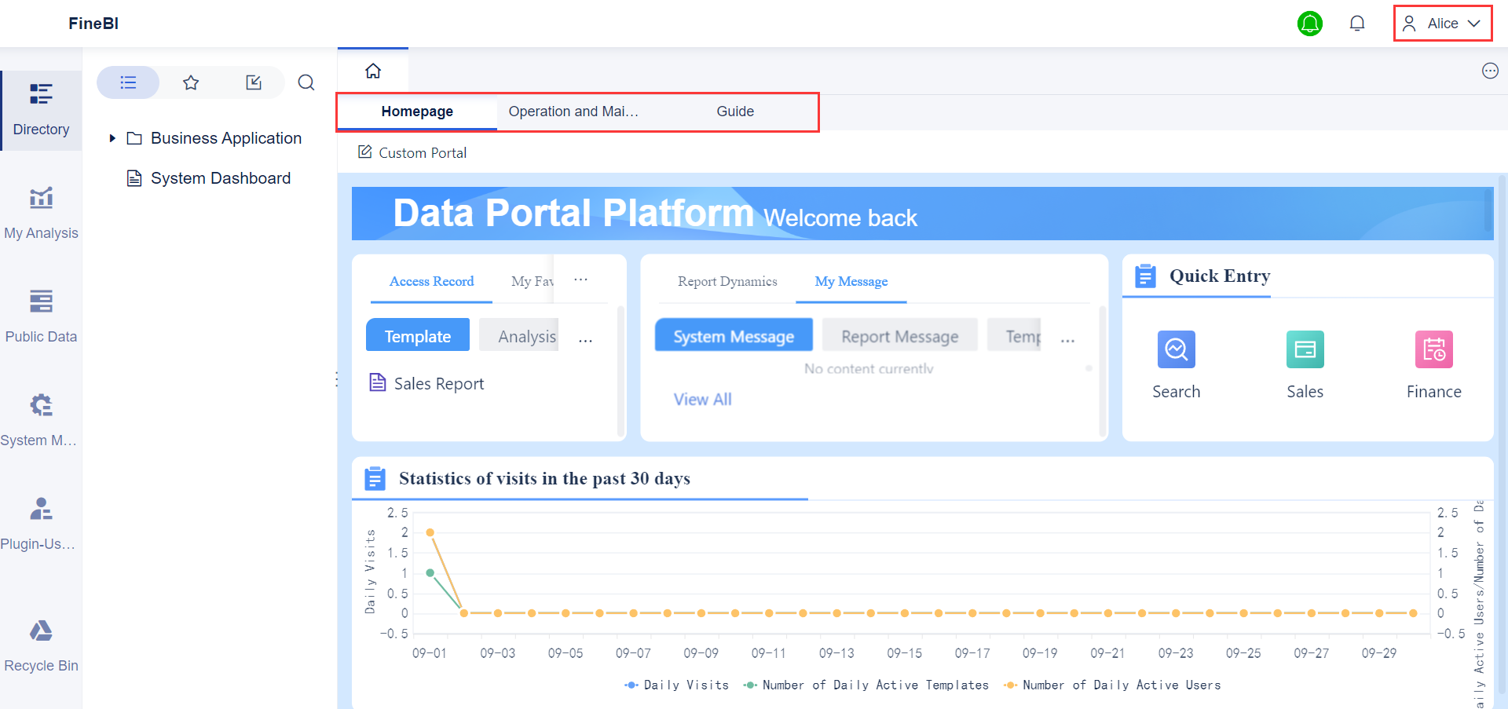Switch to the Guide tab
1508x709 pixels.
tap(735, 111)
